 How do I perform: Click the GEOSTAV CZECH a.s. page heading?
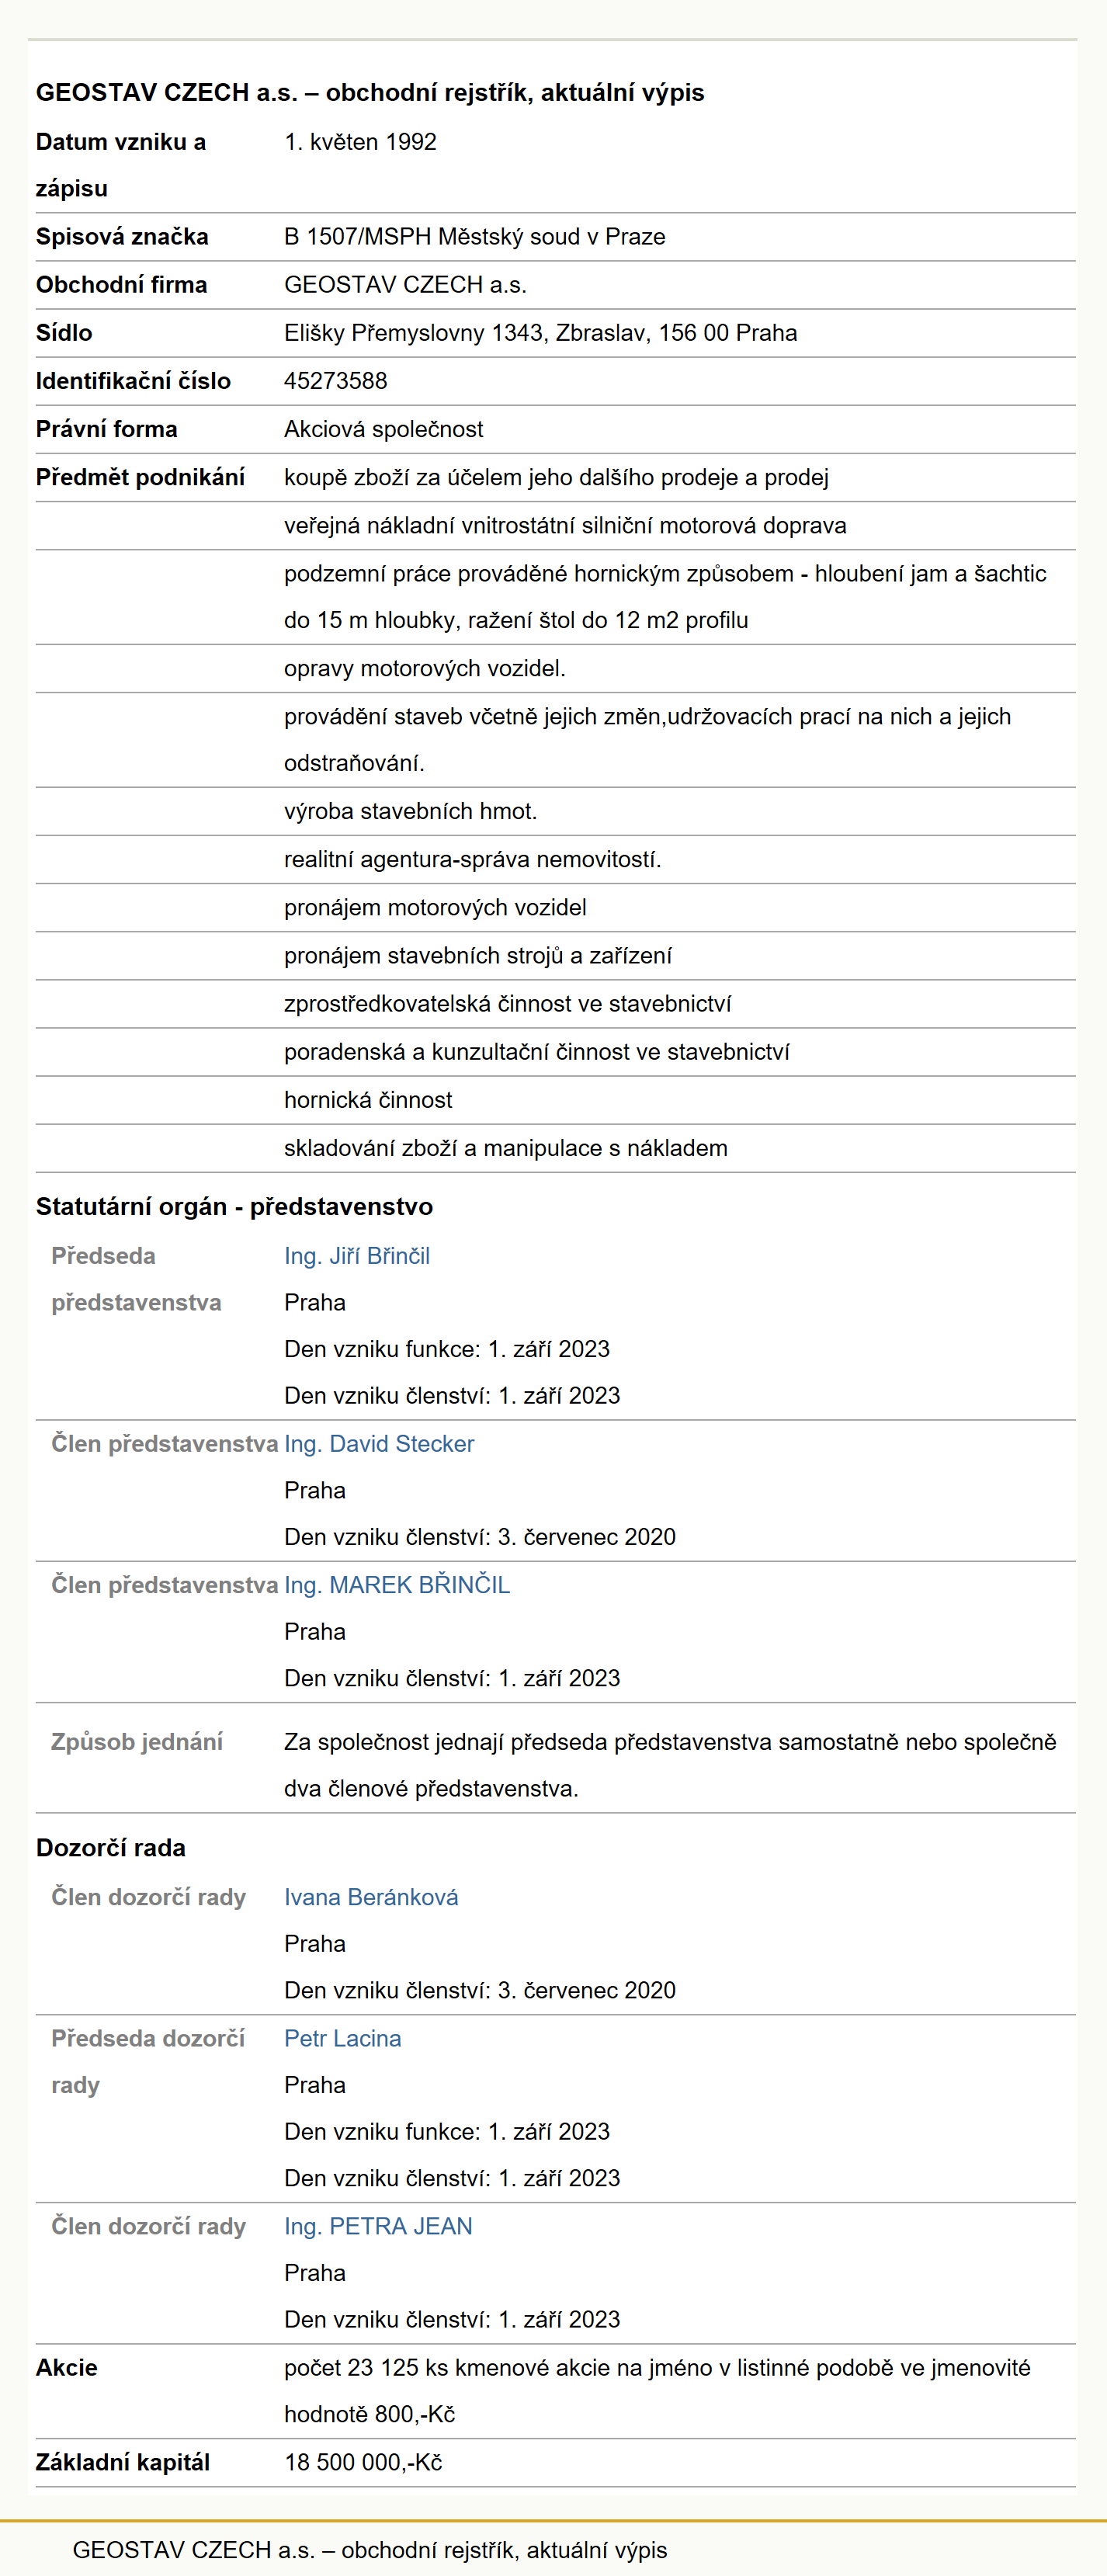click(370, 93)
